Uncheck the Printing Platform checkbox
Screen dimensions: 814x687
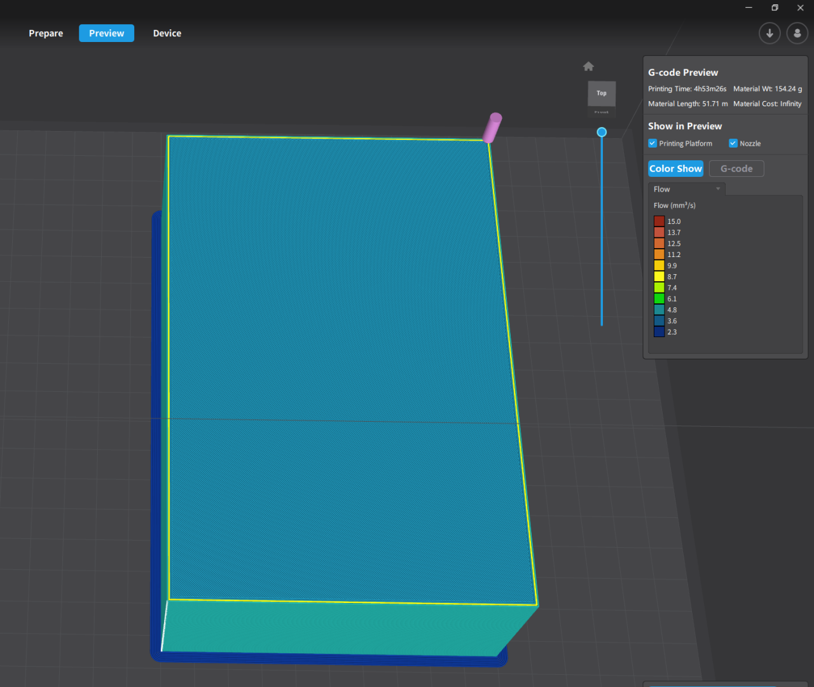pos(652,143)
